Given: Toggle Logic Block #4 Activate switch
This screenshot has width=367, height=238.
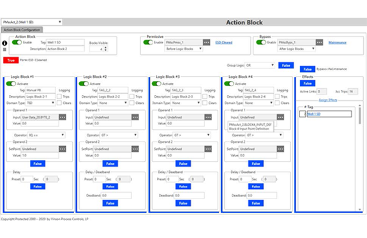Looking at the screenshot, I should tap(229, 84).
